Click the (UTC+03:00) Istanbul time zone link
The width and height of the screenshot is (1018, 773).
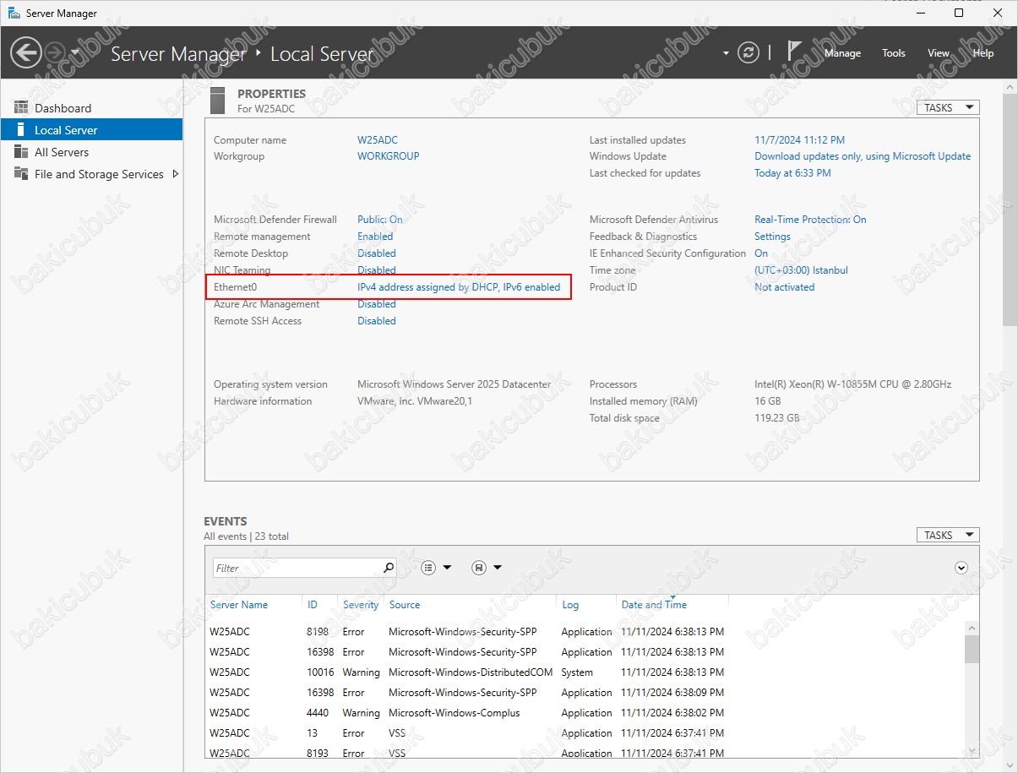(801, 270)
